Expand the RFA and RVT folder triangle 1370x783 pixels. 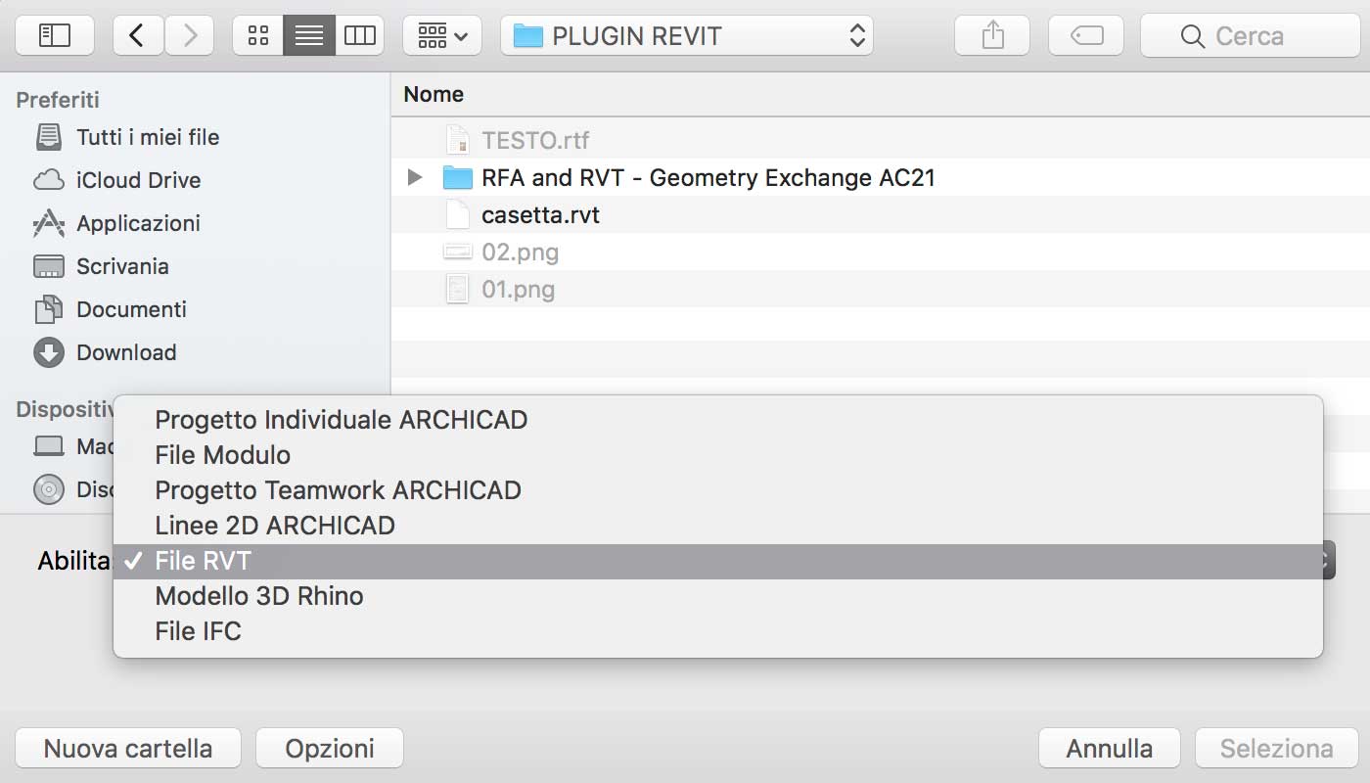pos(415,177)
